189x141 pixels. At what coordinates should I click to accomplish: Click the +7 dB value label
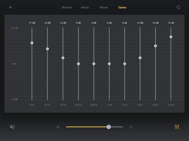click(x=32, y=23)
